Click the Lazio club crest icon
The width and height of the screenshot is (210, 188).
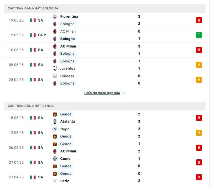coord(55,181)
